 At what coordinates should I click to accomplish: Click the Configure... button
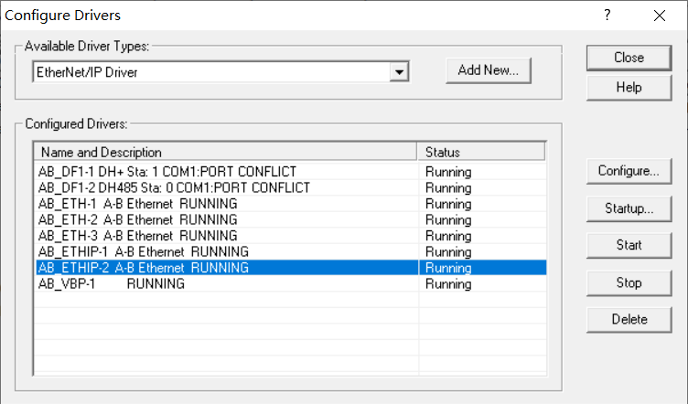pyautogui.click(x=629, y=171)
